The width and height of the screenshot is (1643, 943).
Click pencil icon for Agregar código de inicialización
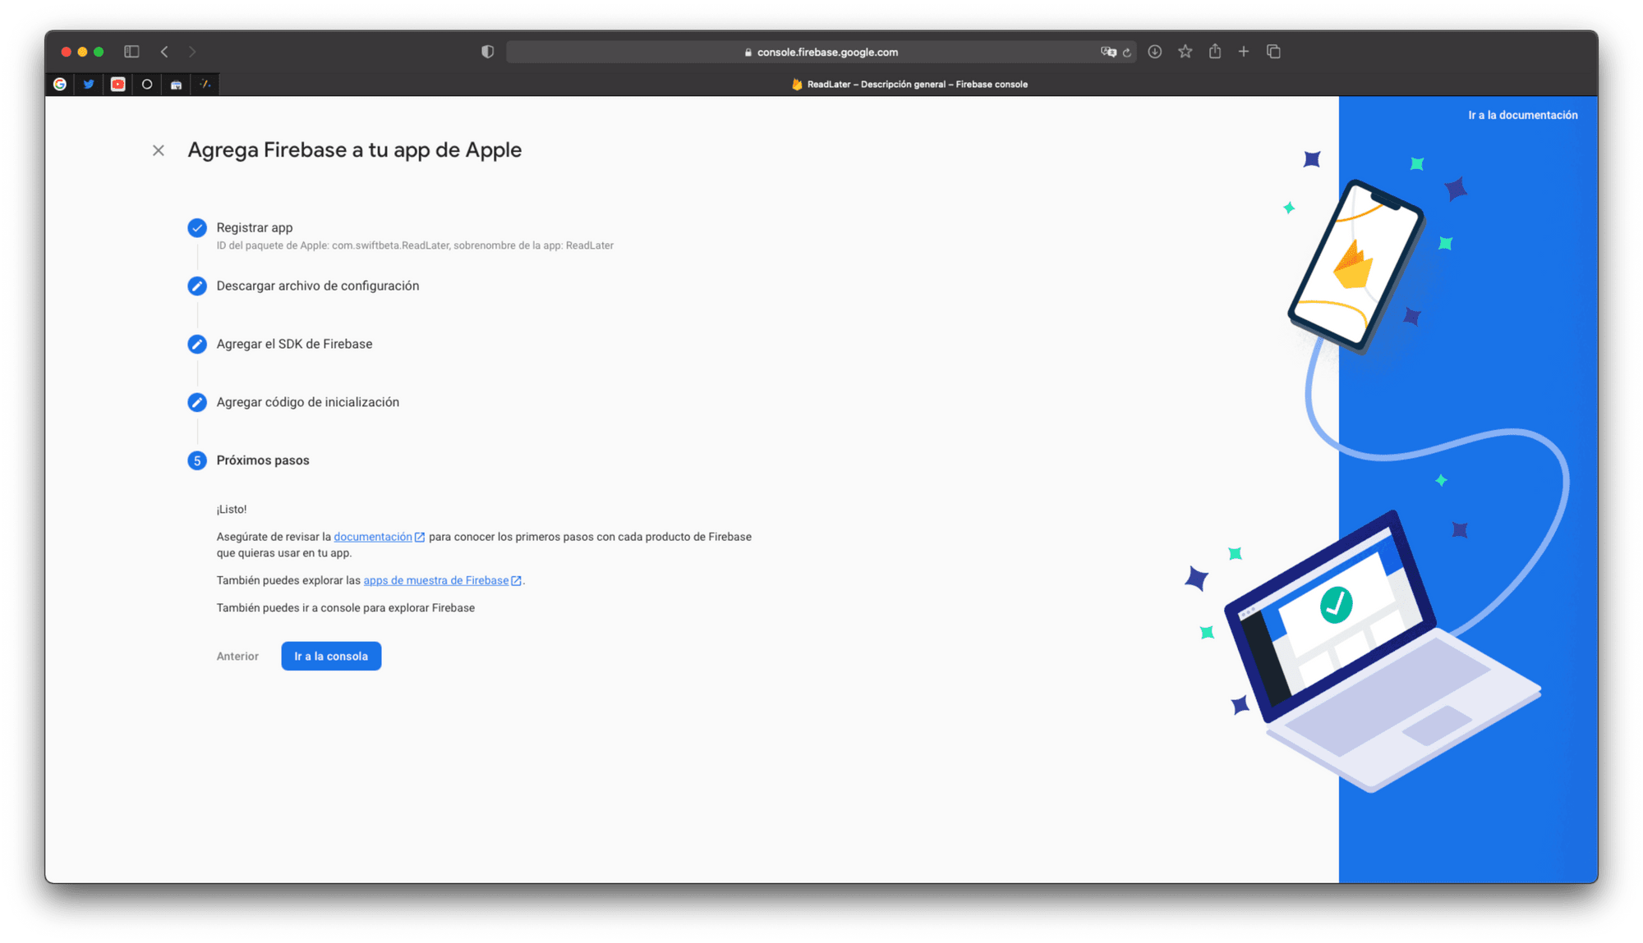click(197, 403)
